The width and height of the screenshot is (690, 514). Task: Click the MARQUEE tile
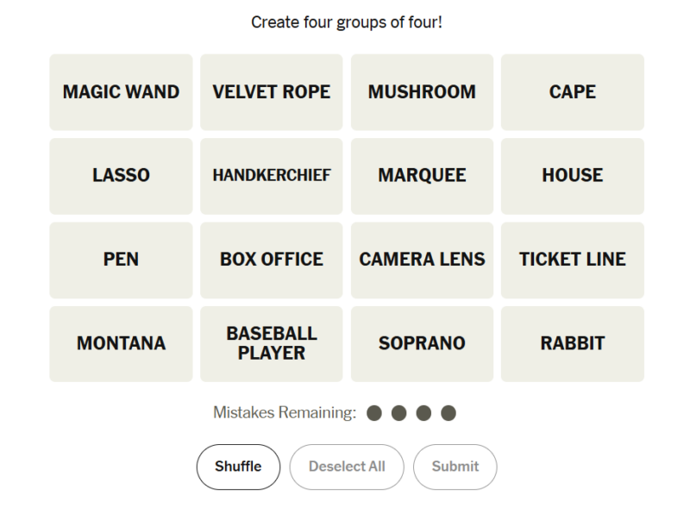pos(422,176)
